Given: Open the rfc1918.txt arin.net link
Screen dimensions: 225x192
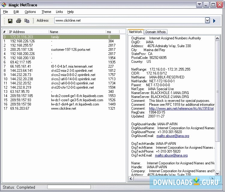Looking at the screenshot, I should pos(181,108).
